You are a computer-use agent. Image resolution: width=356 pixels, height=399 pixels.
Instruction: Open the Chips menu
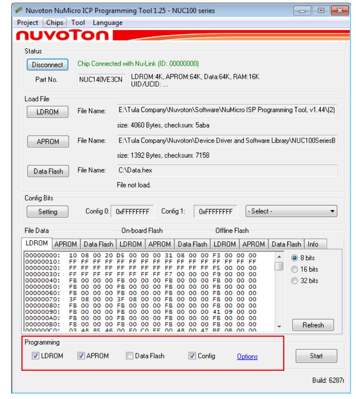[x=55, y=23]
